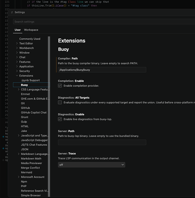Click the Settings tab icon

coord(12,12)
